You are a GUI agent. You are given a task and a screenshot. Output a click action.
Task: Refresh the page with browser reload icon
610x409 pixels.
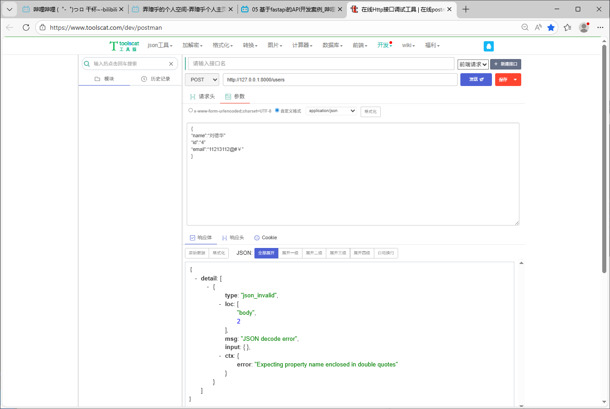[x=26, y=27]
